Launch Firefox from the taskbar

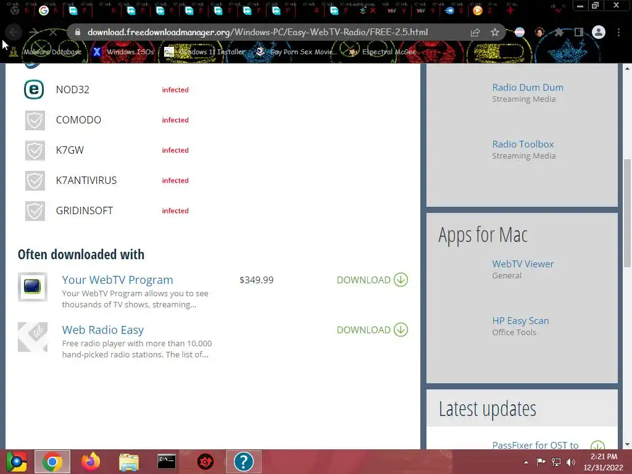pos(90,462)
